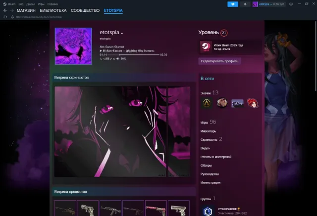This screenshot has height=216, width=317.
Task: Open the second round character badge
Action: pos(222,103)
